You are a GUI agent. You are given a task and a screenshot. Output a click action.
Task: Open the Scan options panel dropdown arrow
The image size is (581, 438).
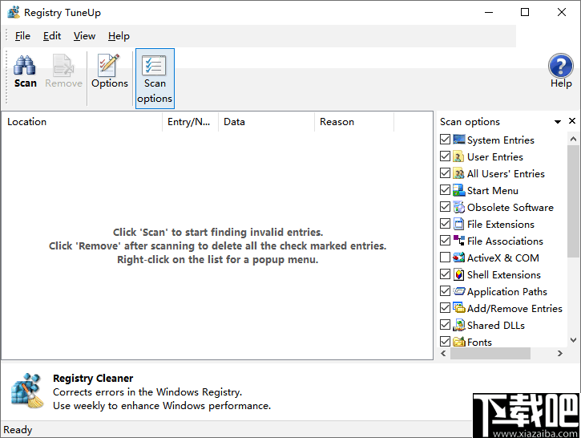point(558,122)
